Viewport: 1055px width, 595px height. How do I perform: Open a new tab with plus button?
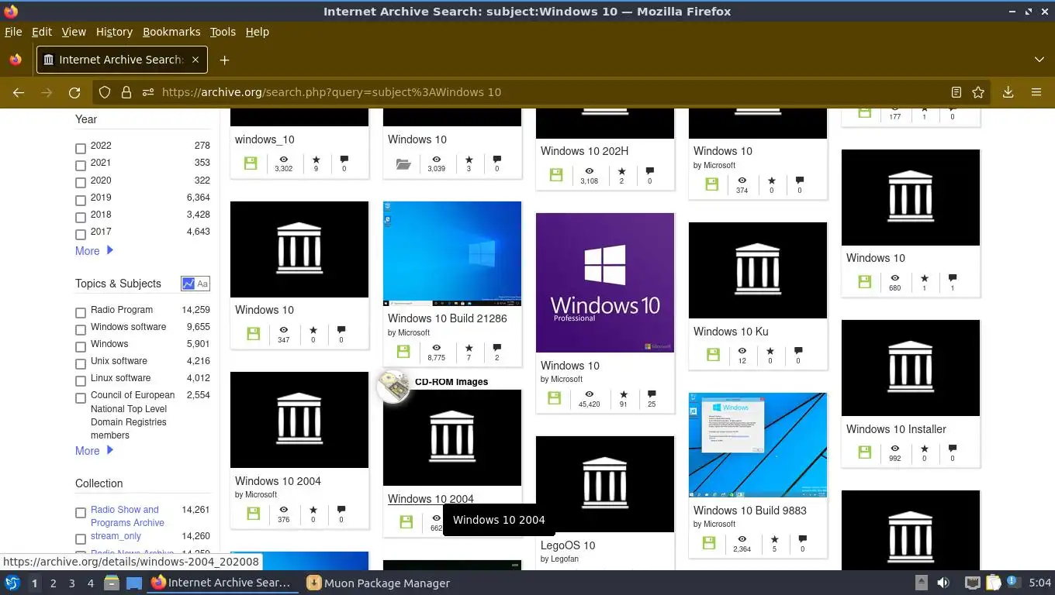[x=224, y=60]
